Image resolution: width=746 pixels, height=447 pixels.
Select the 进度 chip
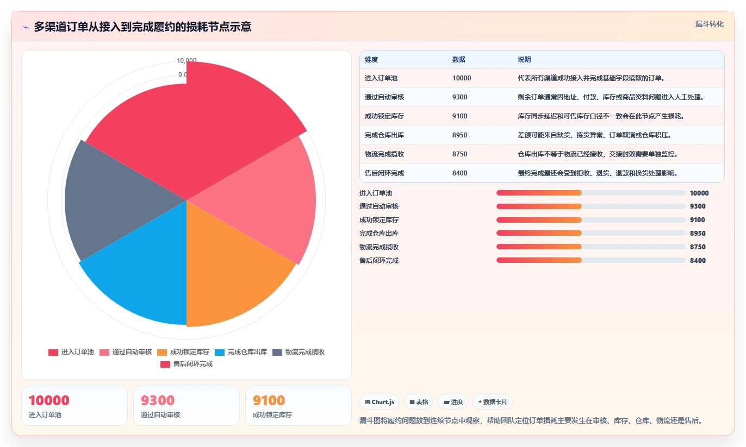click(453, 402)
